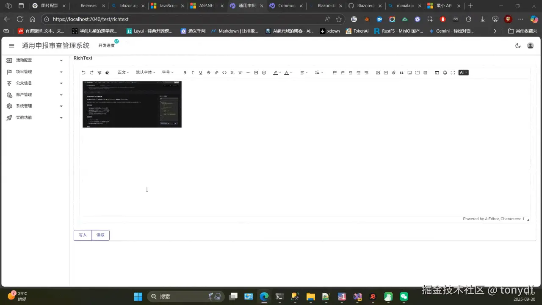The image size is (542, 305).
Task: Open line height dropdown
Action: coord(319,72)
